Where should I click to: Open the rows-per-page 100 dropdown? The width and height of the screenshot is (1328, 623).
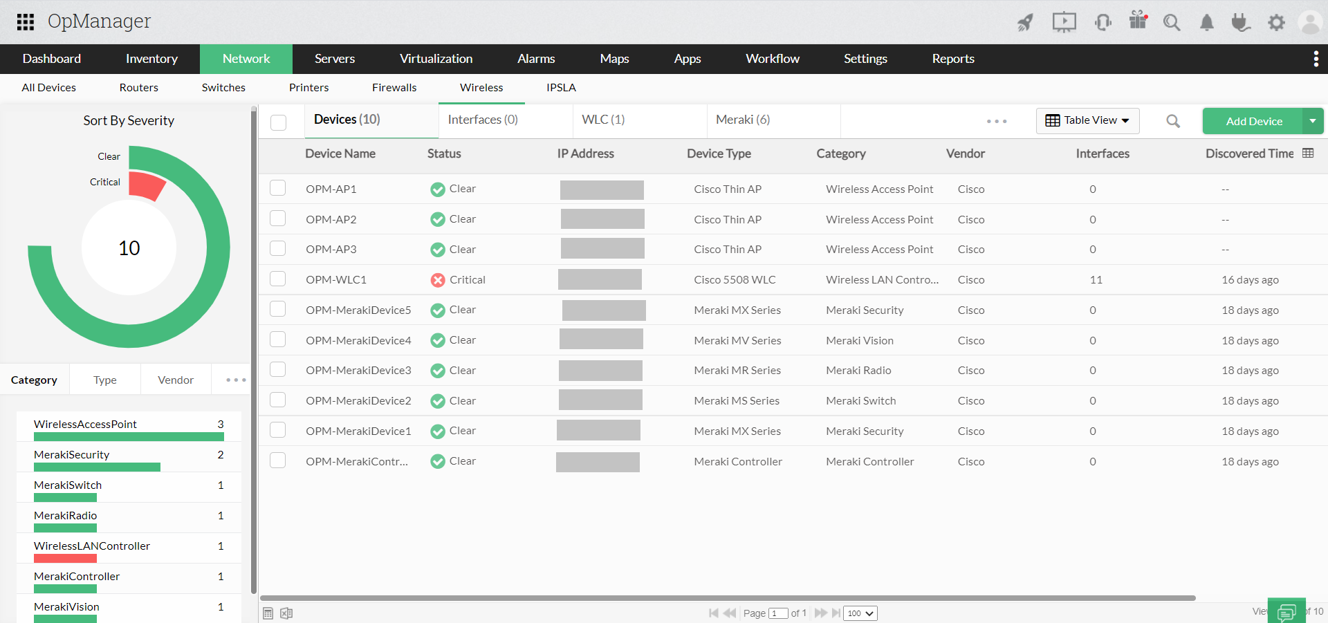(x=860, y=613)
